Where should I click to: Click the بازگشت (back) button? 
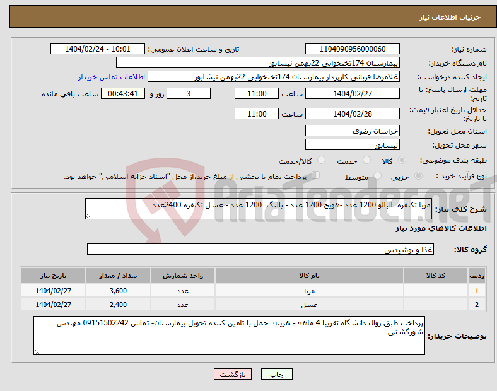233,374
